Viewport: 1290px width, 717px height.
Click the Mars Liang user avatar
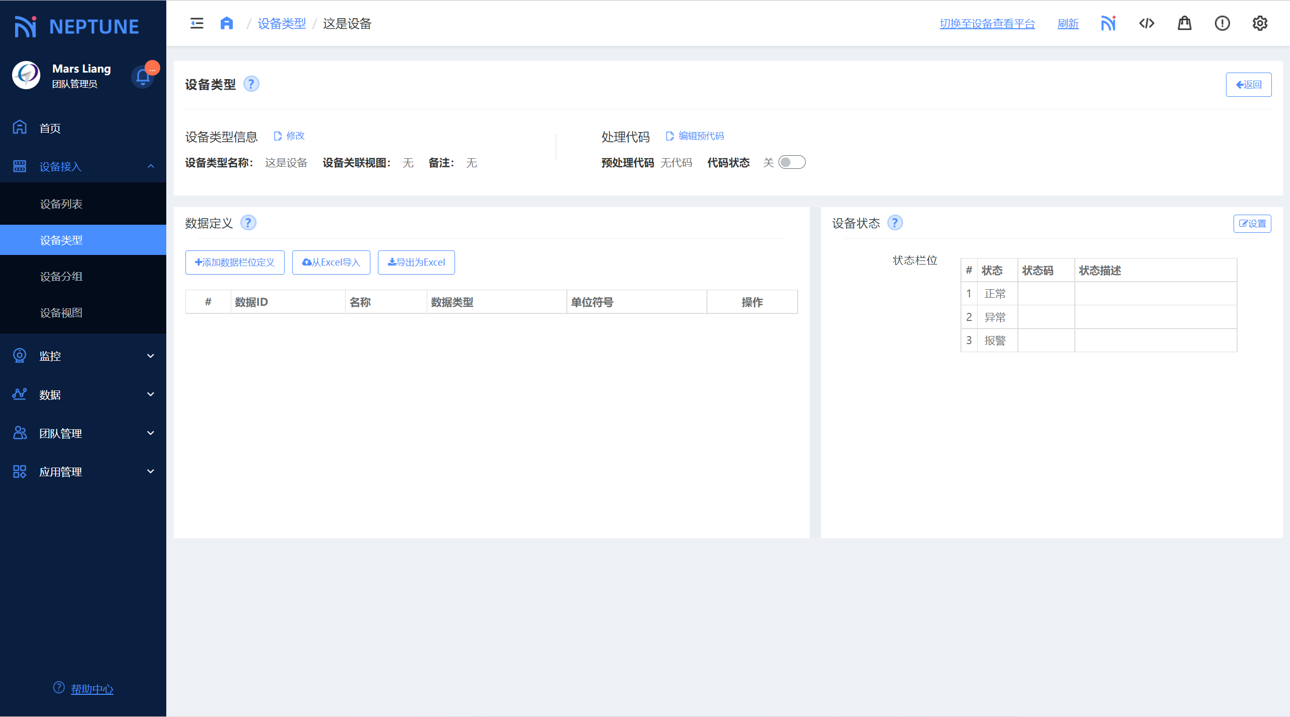26,76
